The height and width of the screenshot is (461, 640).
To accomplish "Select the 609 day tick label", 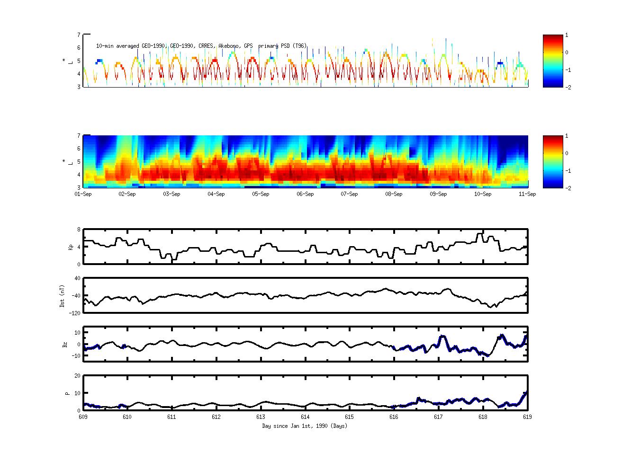I will (x=83, y=417).
